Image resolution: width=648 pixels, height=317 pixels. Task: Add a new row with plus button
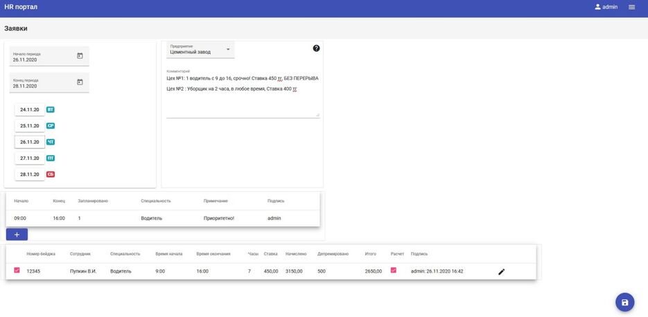pos(17,235)
